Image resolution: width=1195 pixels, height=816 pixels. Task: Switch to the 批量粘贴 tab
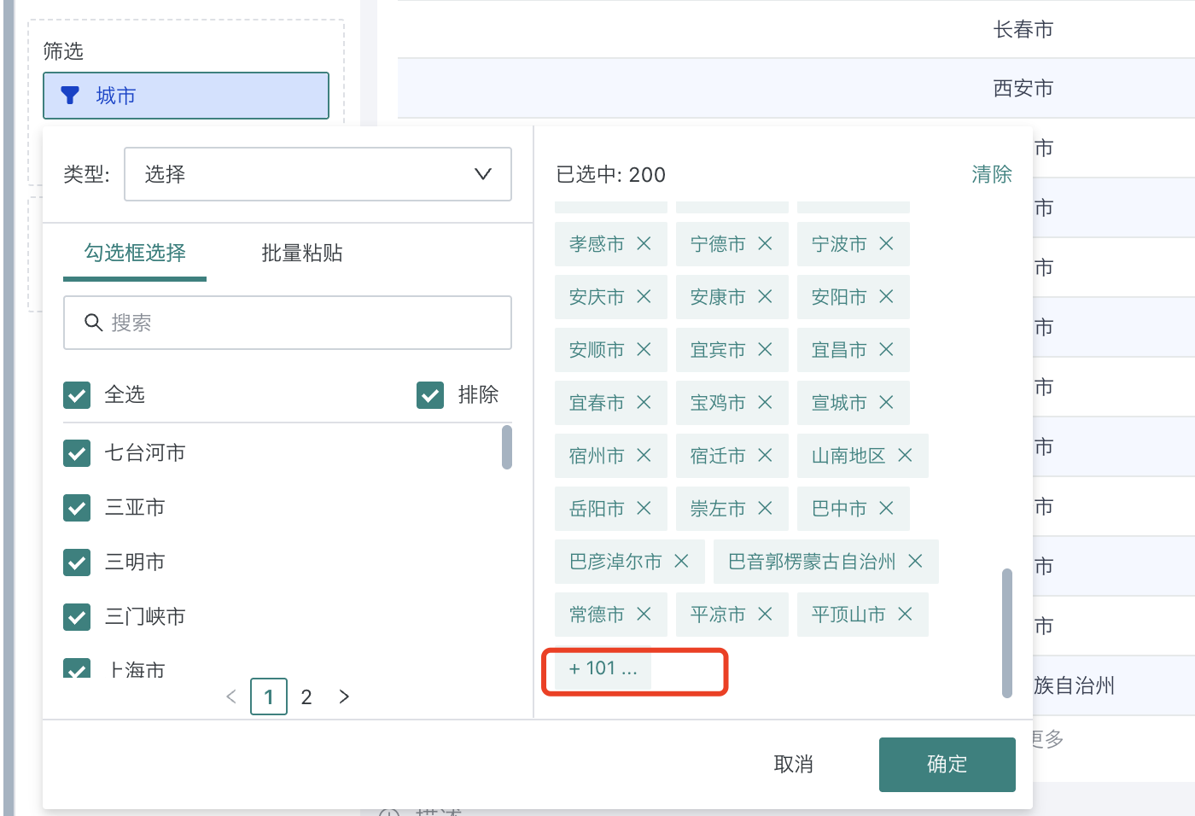click(x=301, y=254)
